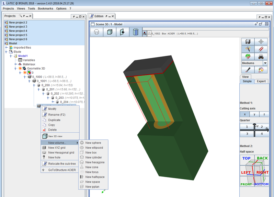The height and width of the screenshot is (197, 274).
Task: Select quarter 3 cutting option
Action: coord(246,134)
